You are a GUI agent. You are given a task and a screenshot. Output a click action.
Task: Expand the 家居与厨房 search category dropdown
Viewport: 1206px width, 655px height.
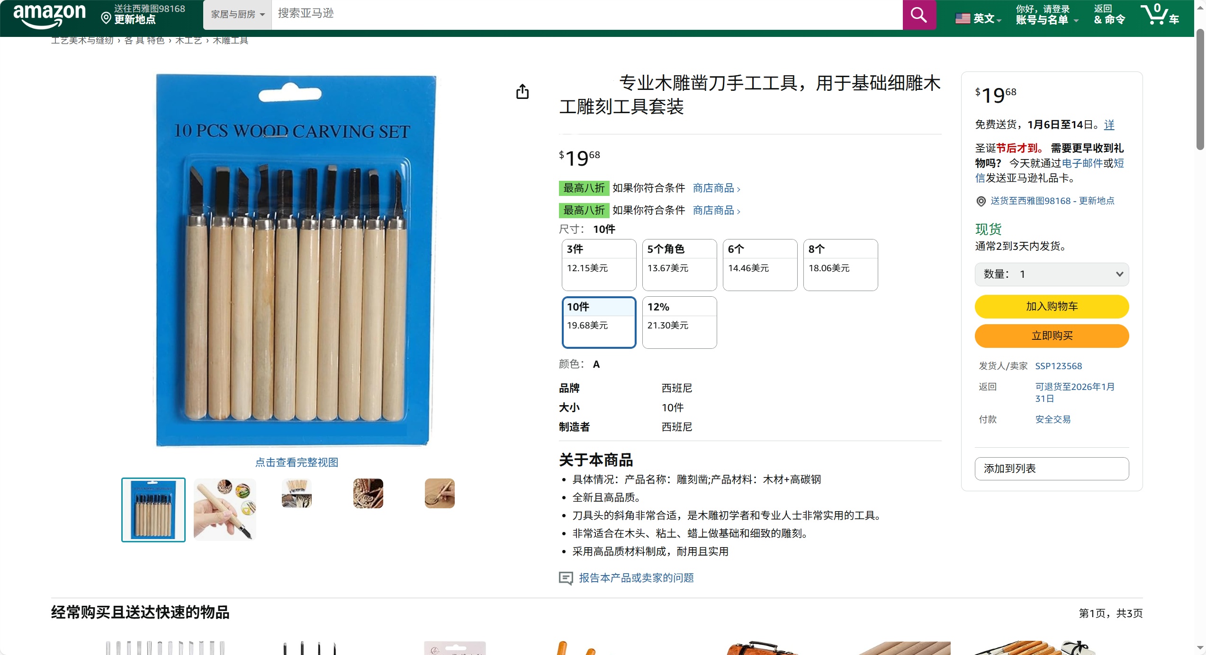(x=237, y=15)
